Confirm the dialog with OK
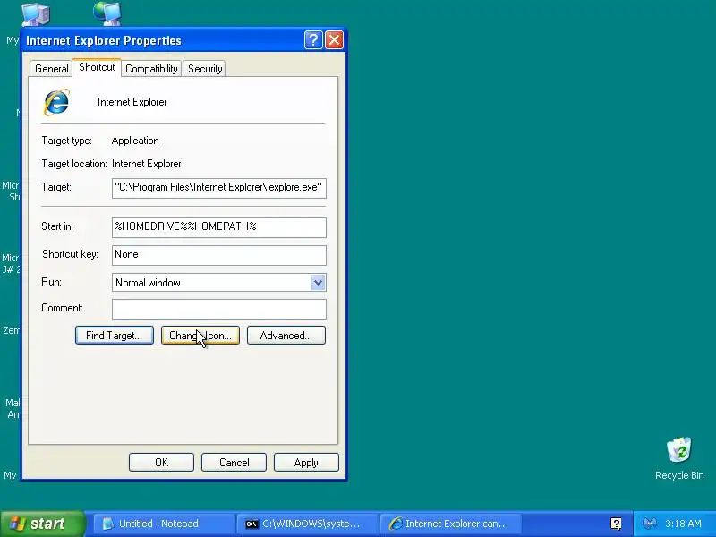Screen dimensions: 716x537 tap(161, 463)
